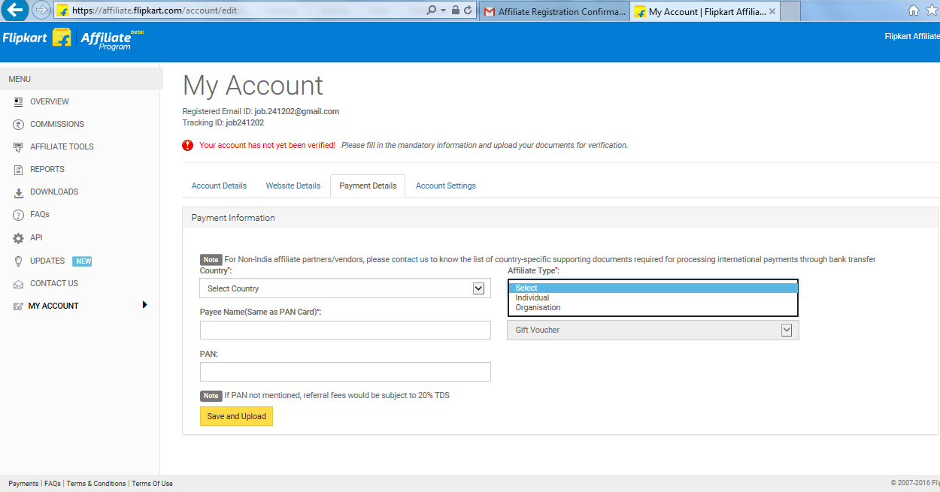Click the padlock security icon in address bar

click(456, 11)
